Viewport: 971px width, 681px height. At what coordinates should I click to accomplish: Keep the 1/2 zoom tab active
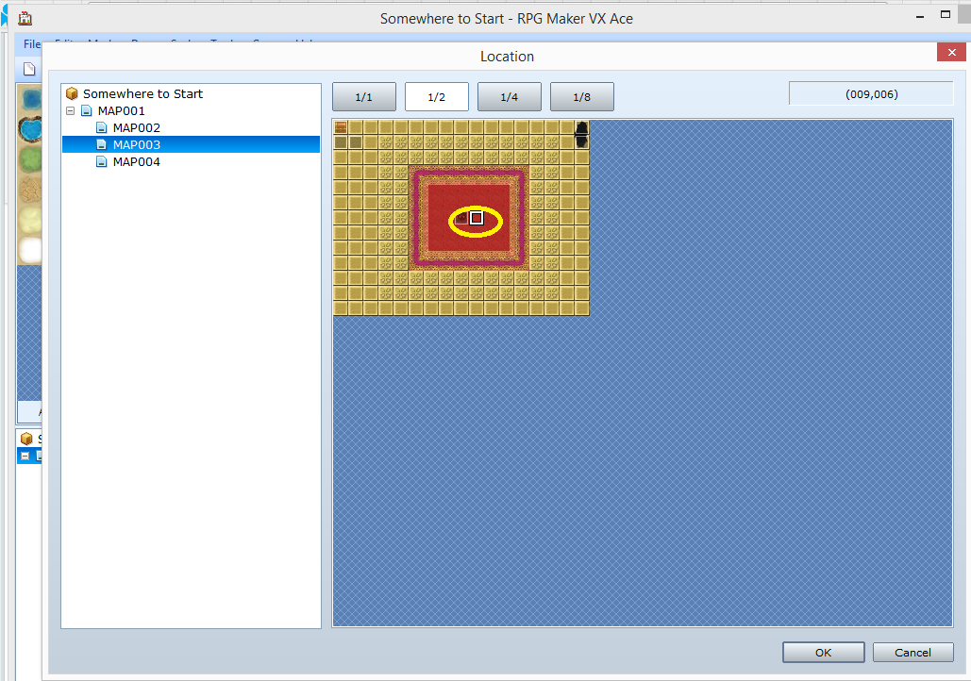tap(436, 96)
